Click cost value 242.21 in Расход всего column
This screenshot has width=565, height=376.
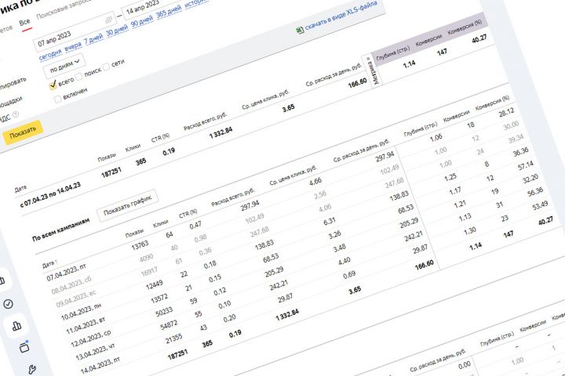(279, 284)
